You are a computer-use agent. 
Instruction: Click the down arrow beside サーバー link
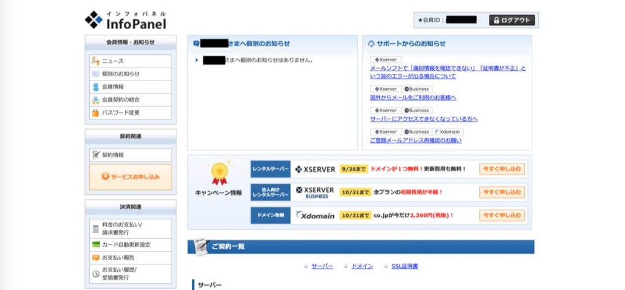coord(306,266)
